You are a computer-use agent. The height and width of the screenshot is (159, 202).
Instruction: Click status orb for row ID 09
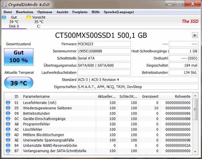[8, 113]
